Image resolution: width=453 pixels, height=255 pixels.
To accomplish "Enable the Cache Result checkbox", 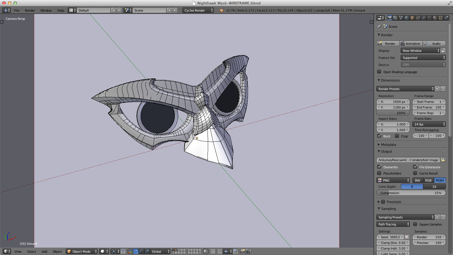I will click(415, 173).
